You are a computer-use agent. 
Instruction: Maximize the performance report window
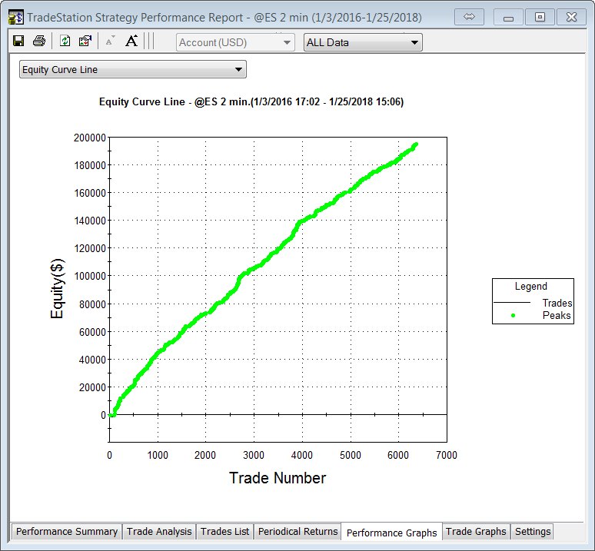tap(540, 17)
